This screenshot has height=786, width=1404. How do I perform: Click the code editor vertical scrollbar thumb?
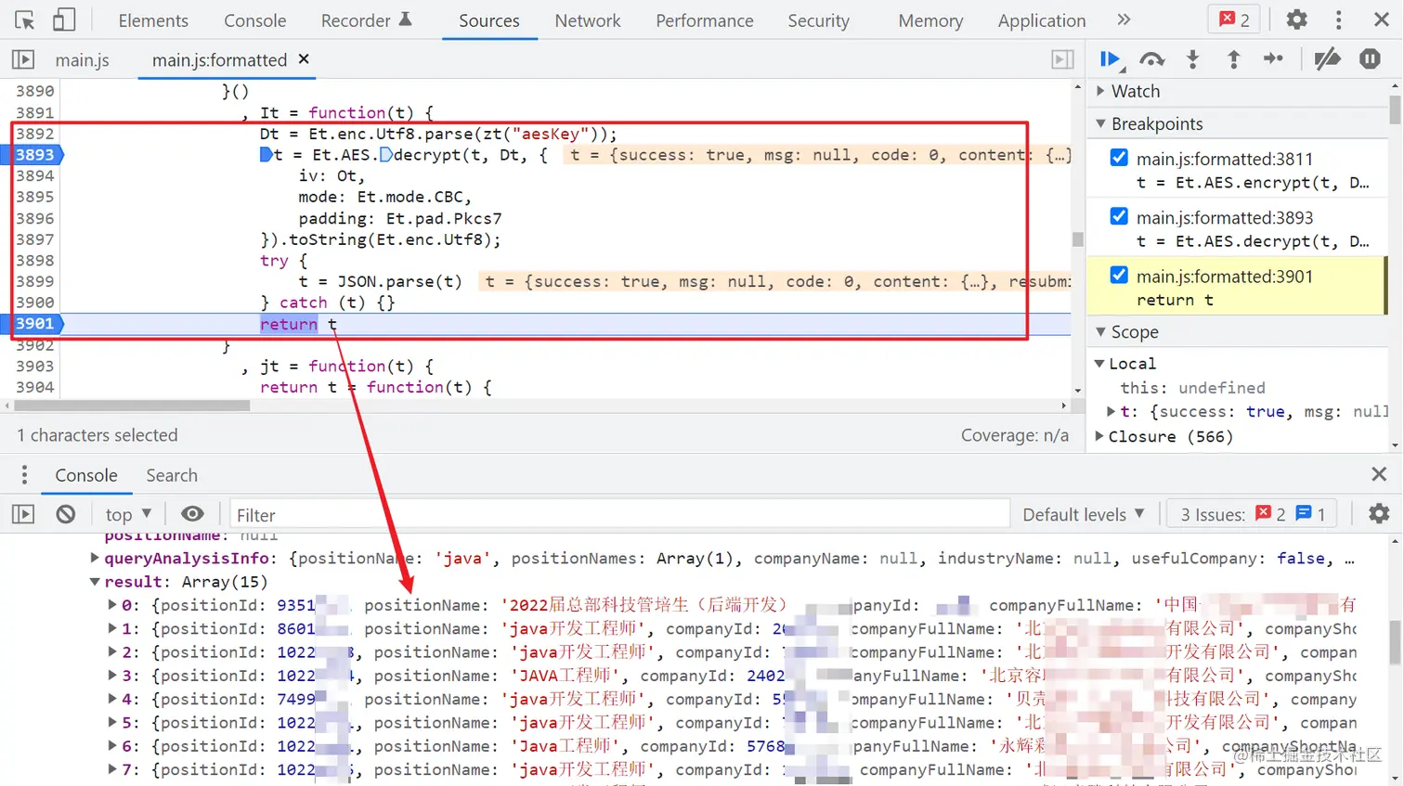point(1077,238)
